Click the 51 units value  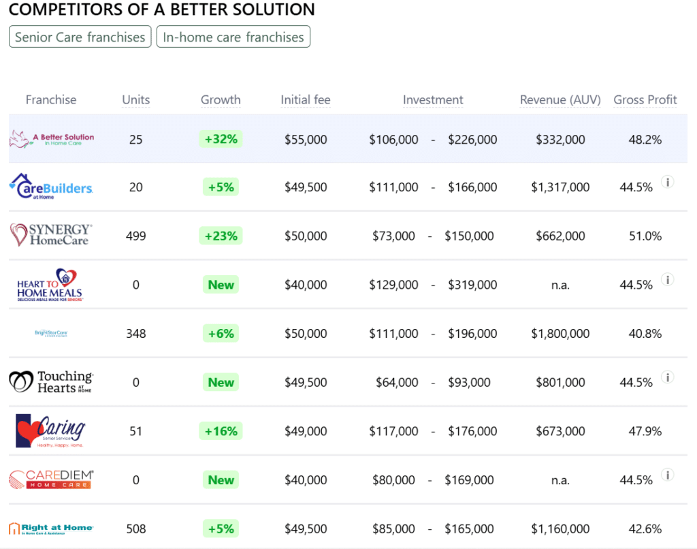click(136, 431)
